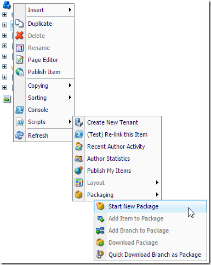
Task: Click the red X Delete icon
Action: [19, 36]
